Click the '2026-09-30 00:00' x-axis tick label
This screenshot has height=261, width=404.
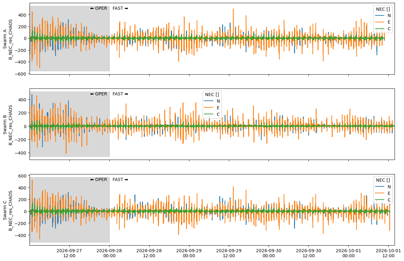[x=269, y=253]
